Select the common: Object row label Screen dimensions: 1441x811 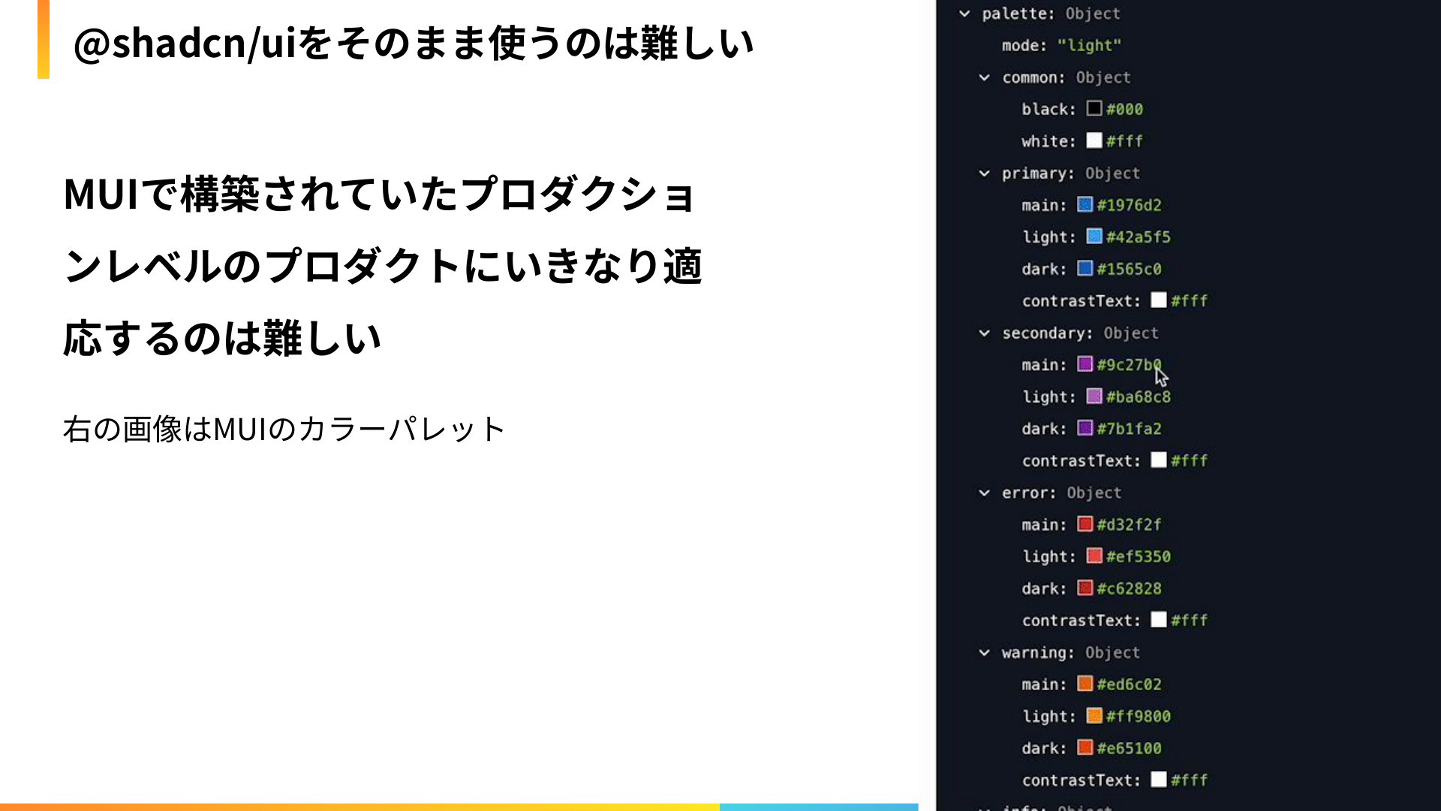1066,77
